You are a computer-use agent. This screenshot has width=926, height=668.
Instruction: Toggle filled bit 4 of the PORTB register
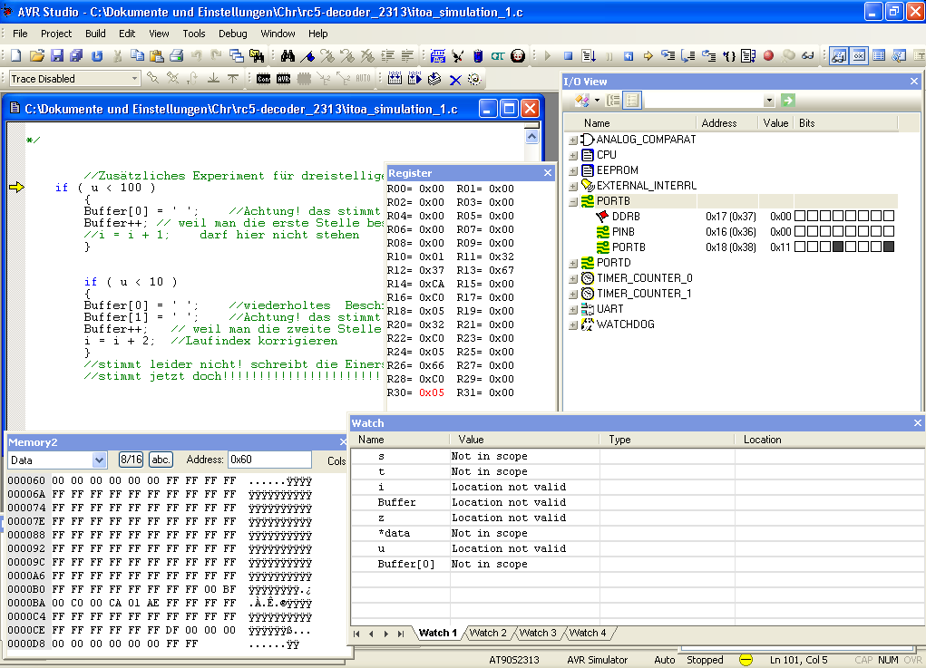pyautogui.click(x=838, y=247)
